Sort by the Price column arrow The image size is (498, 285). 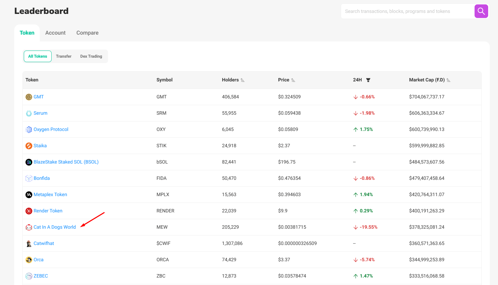pyautogui.click(x=293, y=80)
